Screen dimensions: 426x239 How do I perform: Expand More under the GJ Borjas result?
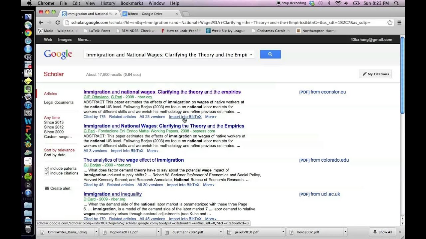point(209,185)
